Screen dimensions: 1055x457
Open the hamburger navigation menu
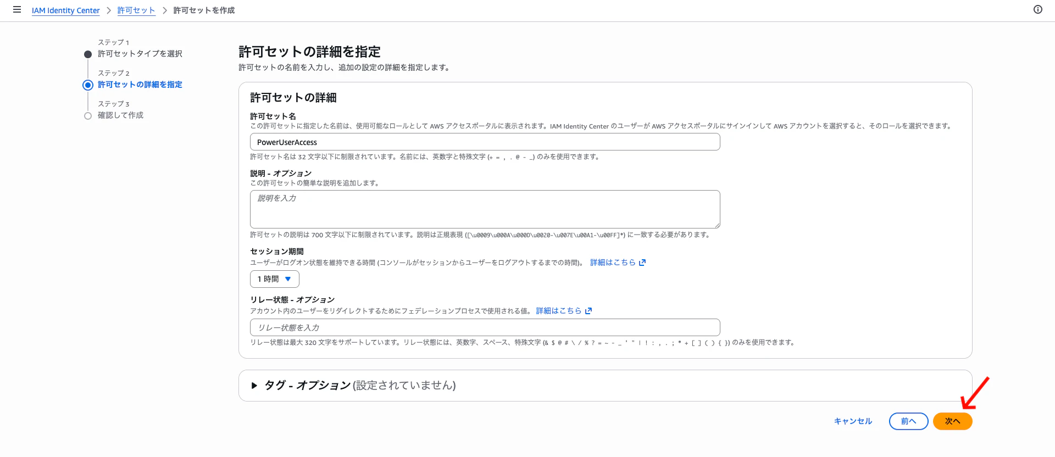point(17,10)
